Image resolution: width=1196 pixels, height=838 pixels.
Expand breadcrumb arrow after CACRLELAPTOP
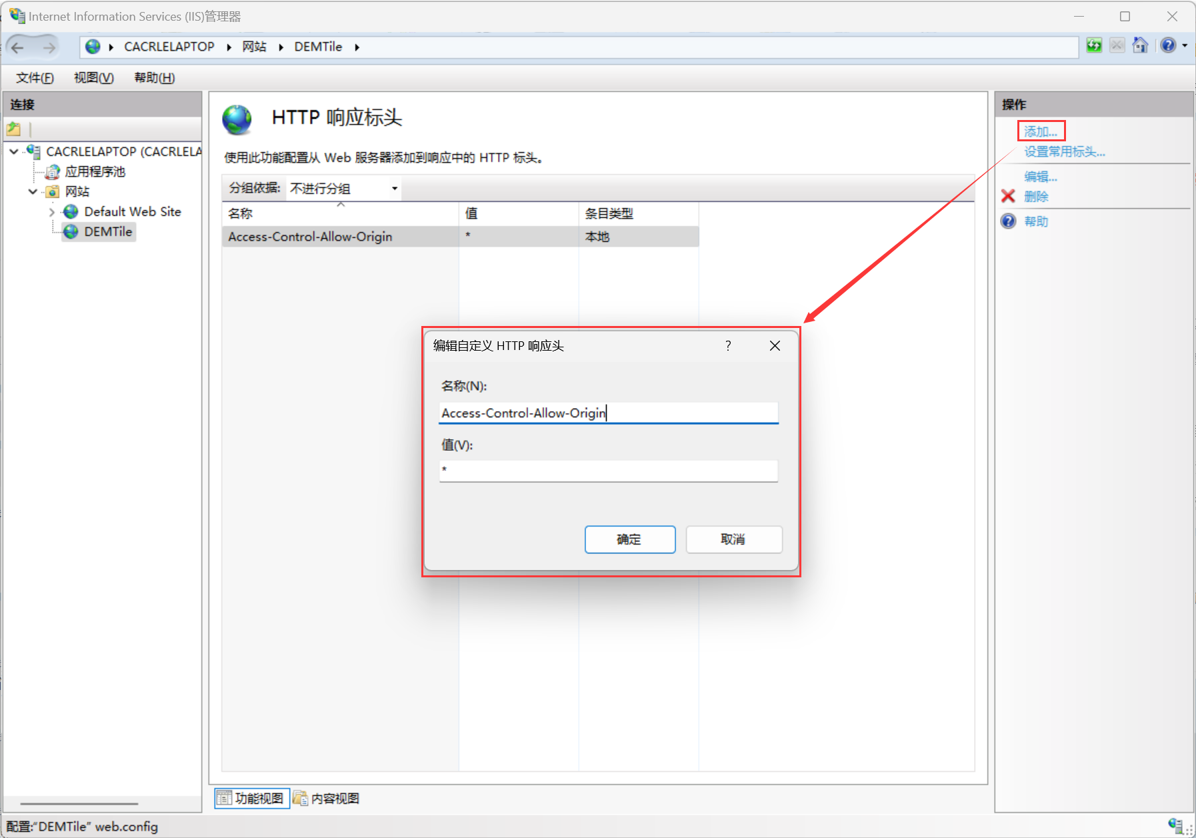229,47
